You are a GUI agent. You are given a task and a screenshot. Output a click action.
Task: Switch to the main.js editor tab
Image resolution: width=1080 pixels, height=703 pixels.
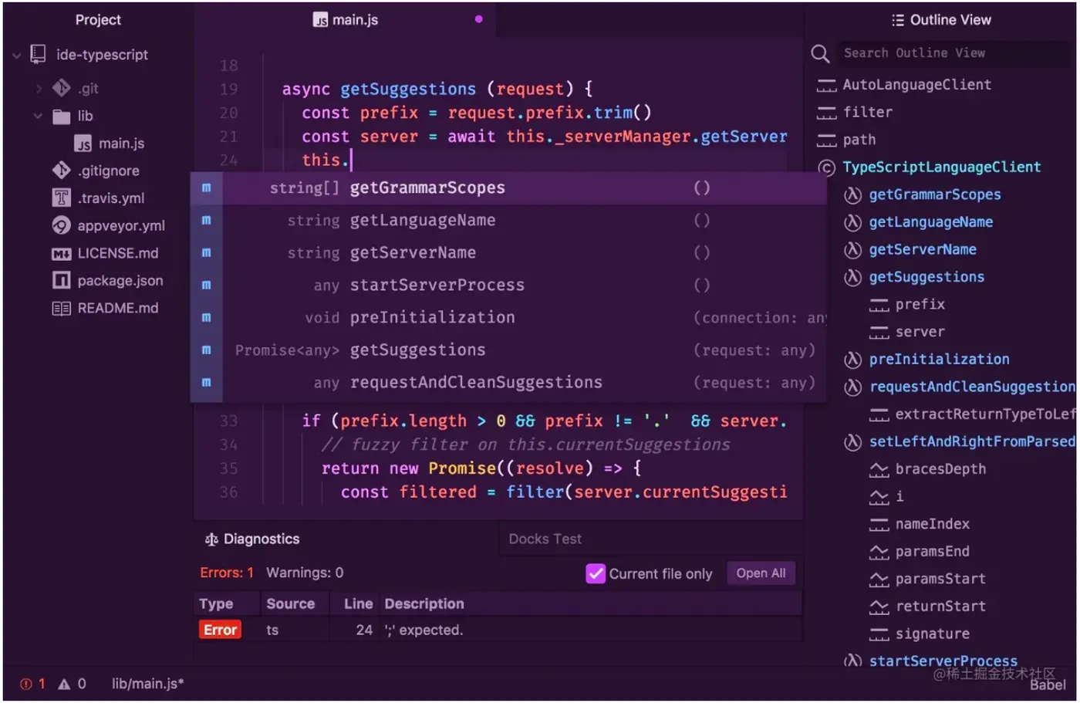click(x=345, y=20)
